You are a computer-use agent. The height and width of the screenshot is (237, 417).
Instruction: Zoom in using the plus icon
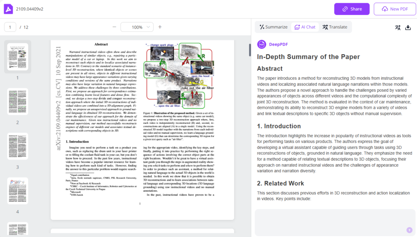[160, 27]
